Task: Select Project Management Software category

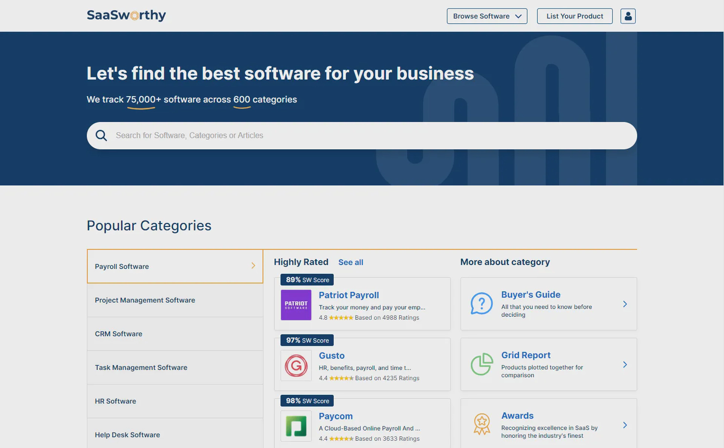Action: click(x=175, y=300)
